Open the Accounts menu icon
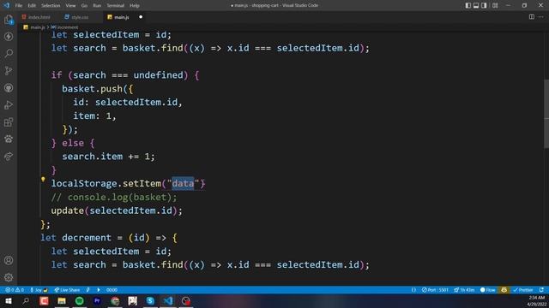The width and height of the screenshot is (549, 308). [9, 260]
